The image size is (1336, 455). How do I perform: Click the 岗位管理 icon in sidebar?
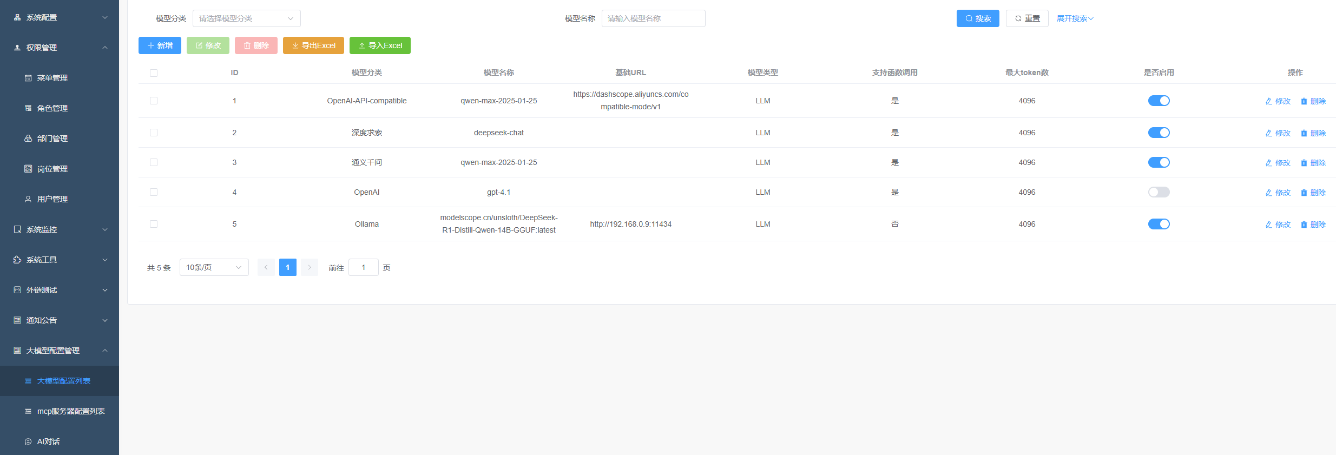(x=28, y=169)
